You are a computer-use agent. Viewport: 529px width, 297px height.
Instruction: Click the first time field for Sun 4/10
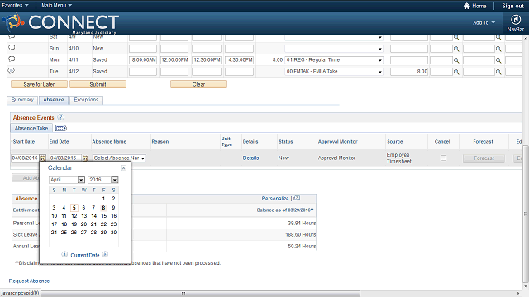[143, 49]
